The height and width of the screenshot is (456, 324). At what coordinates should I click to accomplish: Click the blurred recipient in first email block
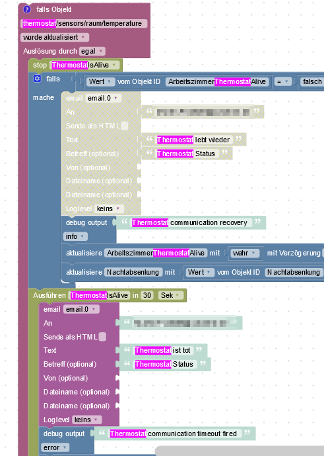pos(203,112)
